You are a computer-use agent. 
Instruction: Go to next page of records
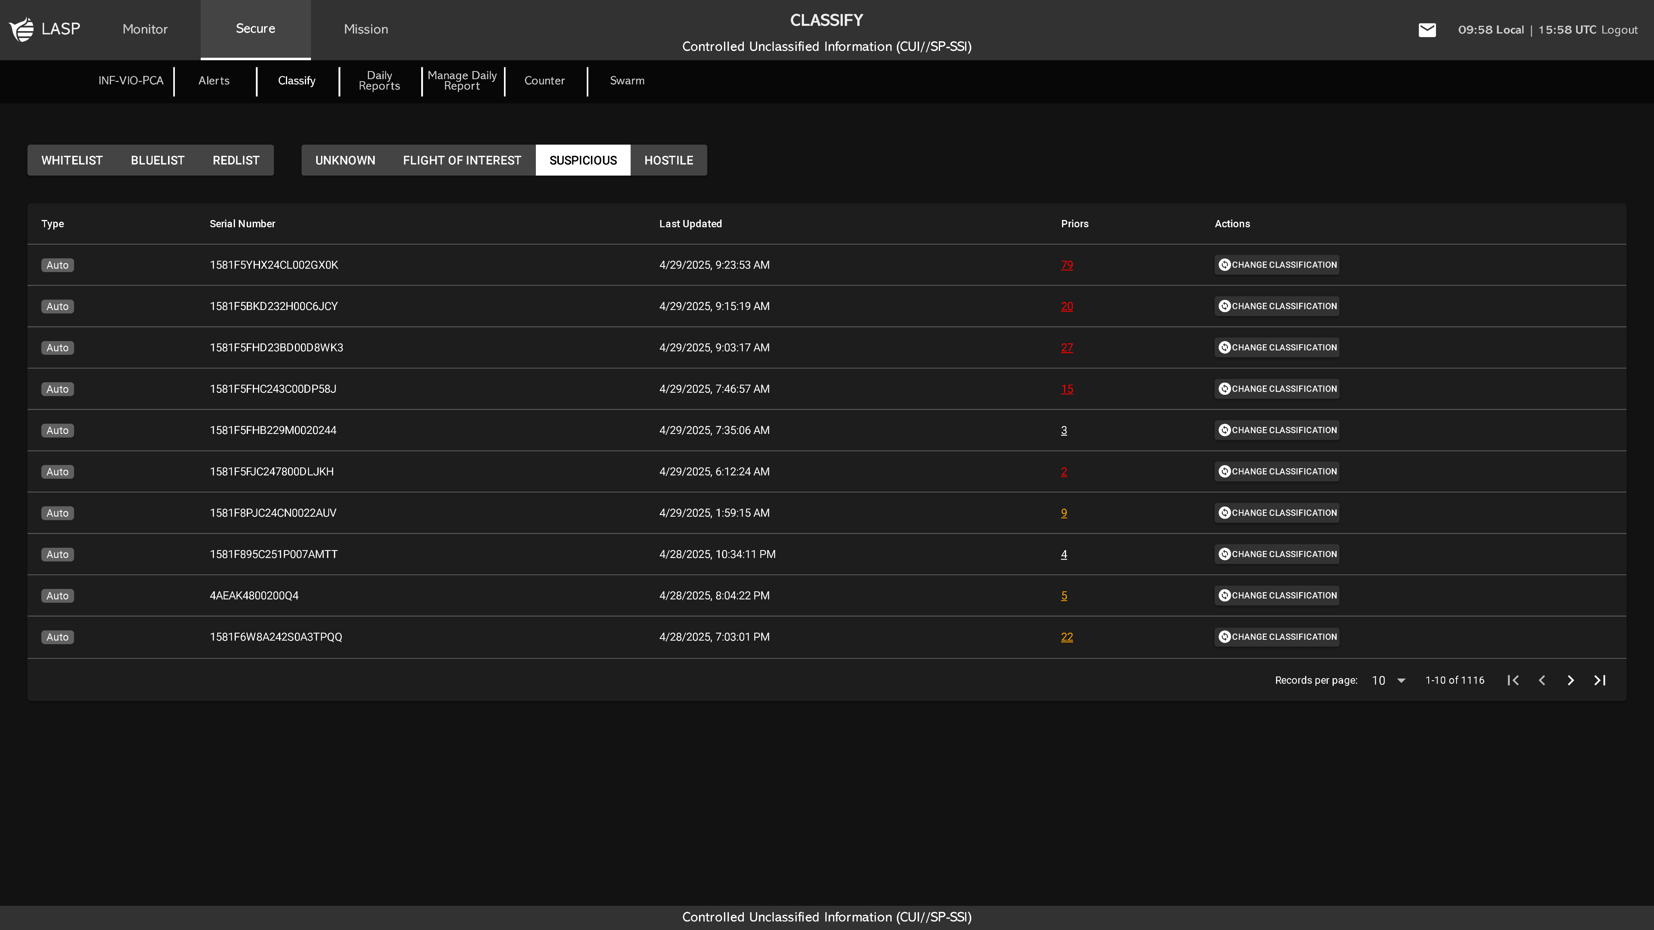pyautogui.click(x=1570, y=680)
